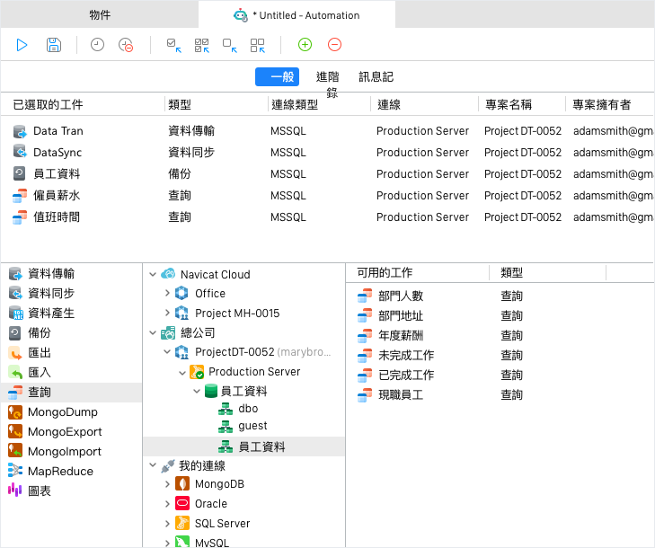The height and width of the screenshot is (548, 655).
Task: Remove a job with the red minus icon
Action: 334,45
